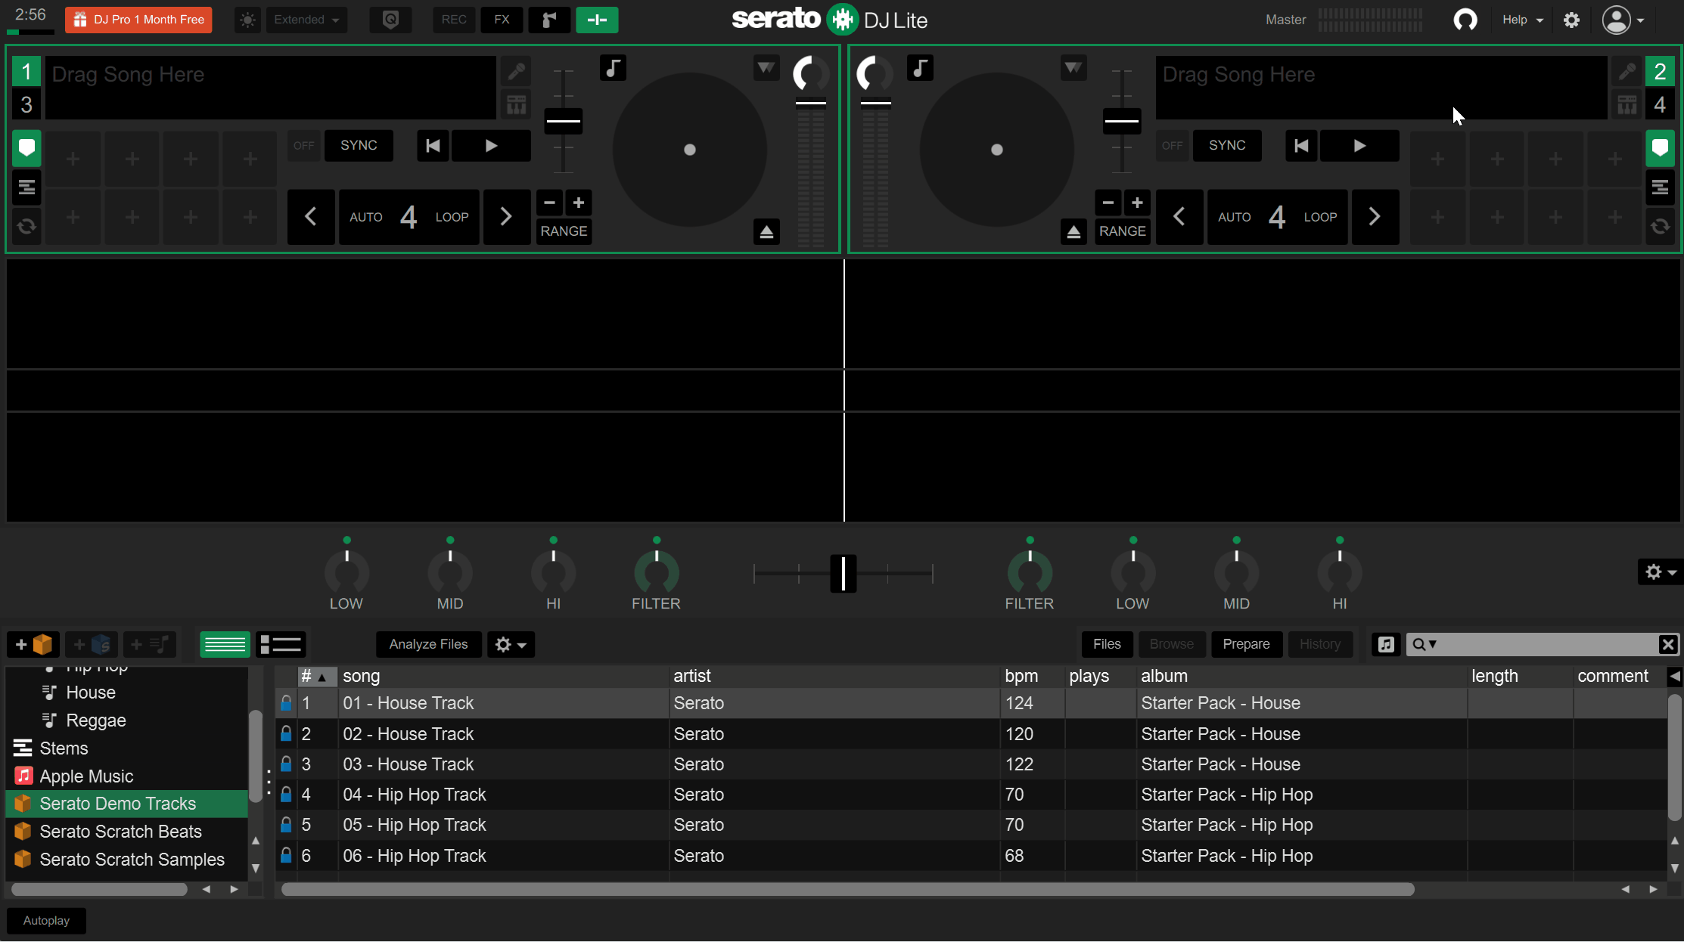
Task: Click deck 1 FILTER knob
Action: pos(656,572)
